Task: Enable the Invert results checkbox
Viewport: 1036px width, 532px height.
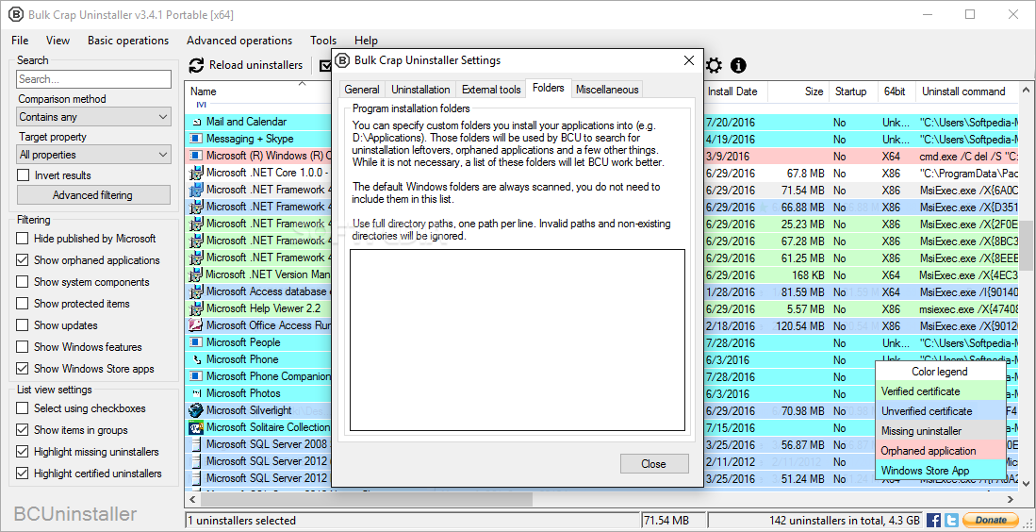Action: point(24,175)
